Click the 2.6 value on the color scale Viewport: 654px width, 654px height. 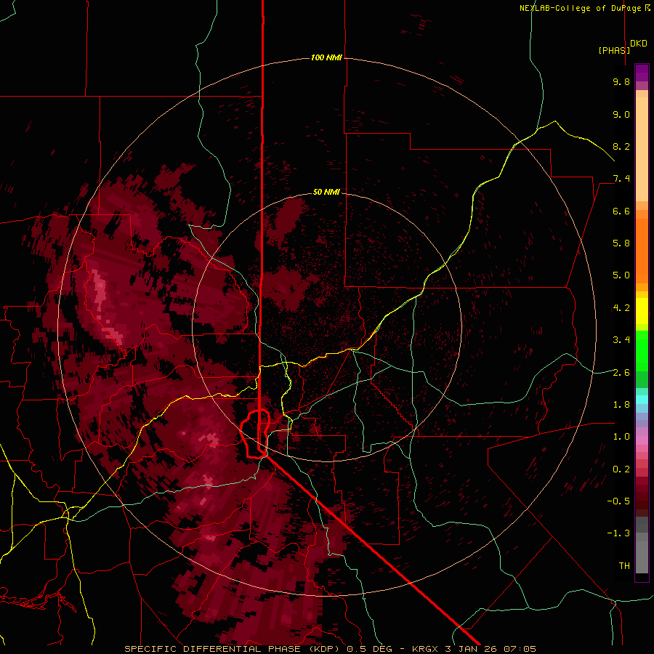tap(621, 373)
